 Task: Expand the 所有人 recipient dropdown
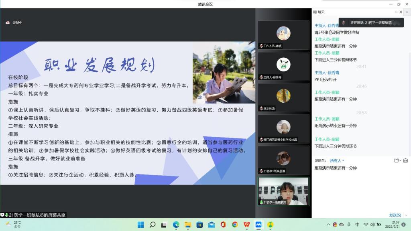click(x=337, y=161)
